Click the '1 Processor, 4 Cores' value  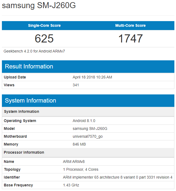pyautogui.click(x=81, y=169)
